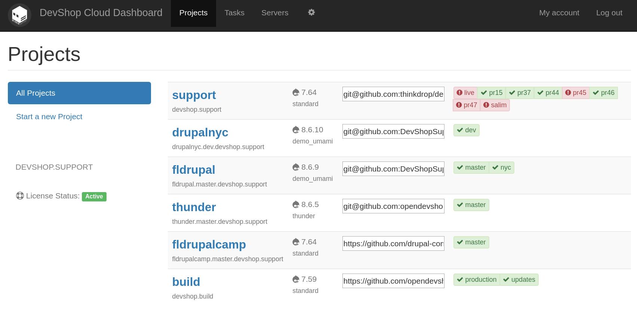Viewport: 637px width, 324px height.
Task: Click the drupalnyc git URL field
Action: click(x=393, y=132)
